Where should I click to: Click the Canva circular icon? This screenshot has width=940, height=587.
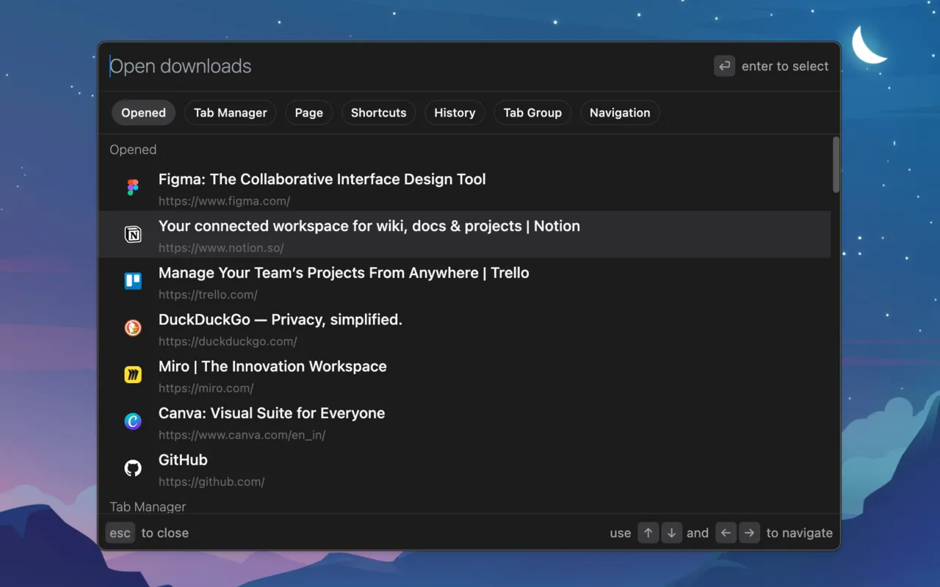pyautogui.click(x=133, y=421)
